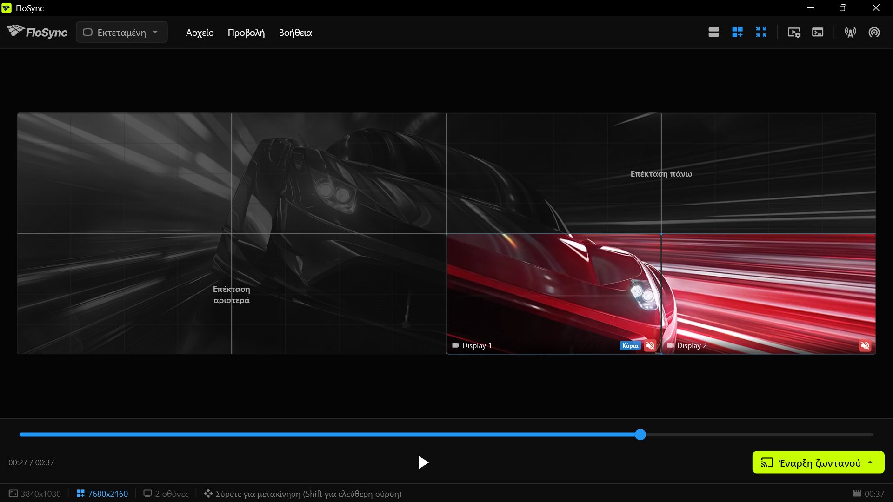Click the 7680x2160 canvas size status

[102, 494]
